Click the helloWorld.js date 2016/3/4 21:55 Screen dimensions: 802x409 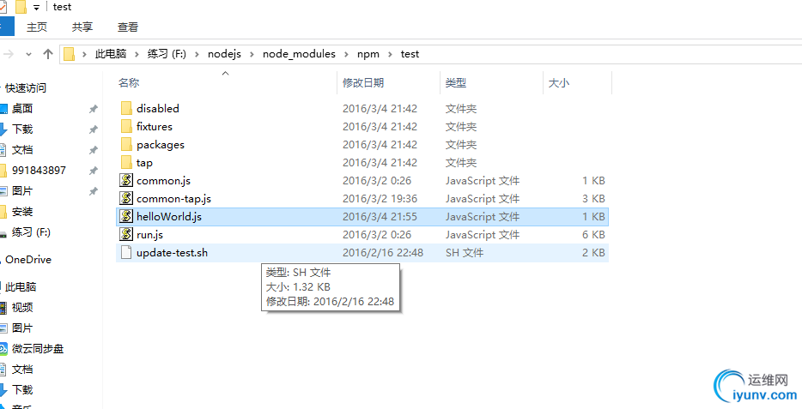(380, 216)
